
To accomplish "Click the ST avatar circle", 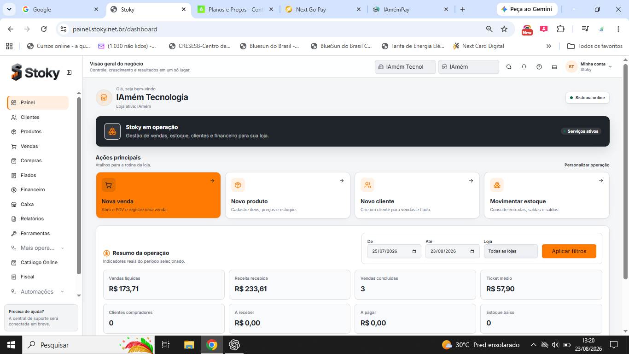I will pos(571,67).
